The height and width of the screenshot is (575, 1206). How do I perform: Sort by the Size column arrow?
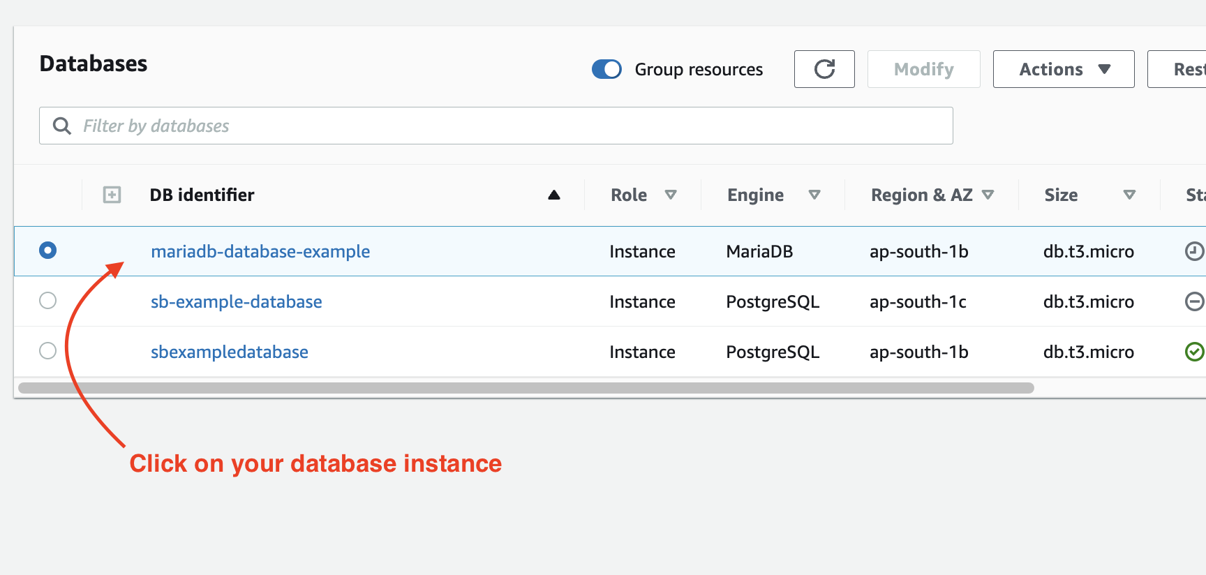pyautogui.click(x=1129, y=195)
